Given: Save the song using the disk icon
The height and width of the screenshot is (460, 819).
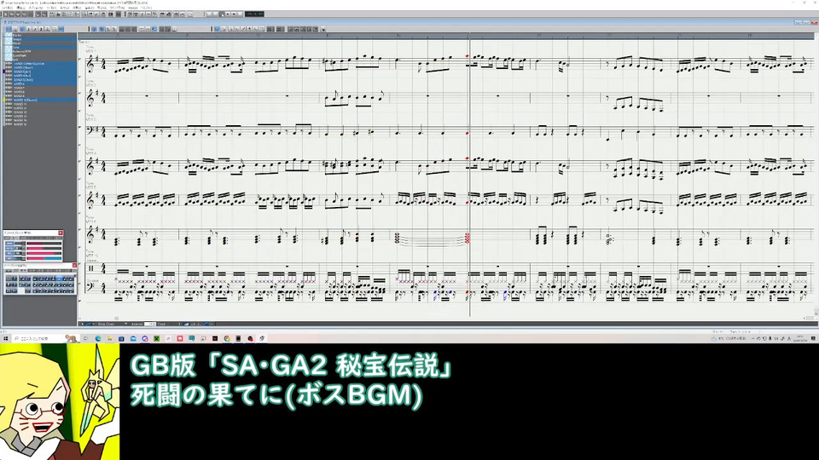Looking at the screenshot, I should (18, 14).
